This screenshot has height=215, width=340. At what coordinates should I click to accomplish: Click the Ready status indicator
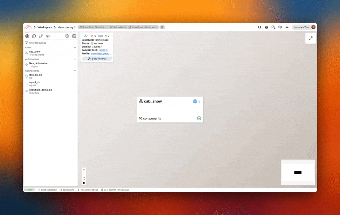point(29,190)
